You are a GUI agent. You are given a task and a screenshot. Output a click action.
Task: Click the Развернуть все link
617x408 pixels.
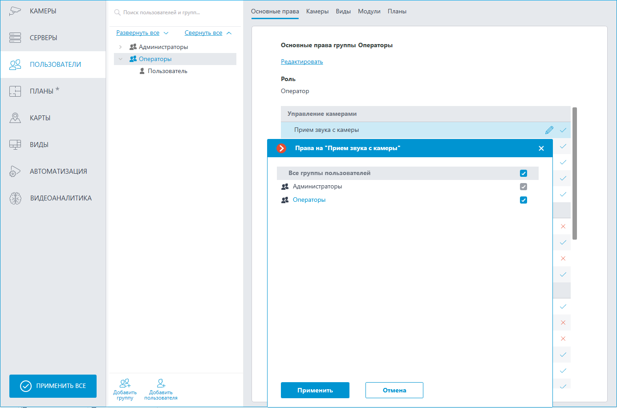pos(138,33)
